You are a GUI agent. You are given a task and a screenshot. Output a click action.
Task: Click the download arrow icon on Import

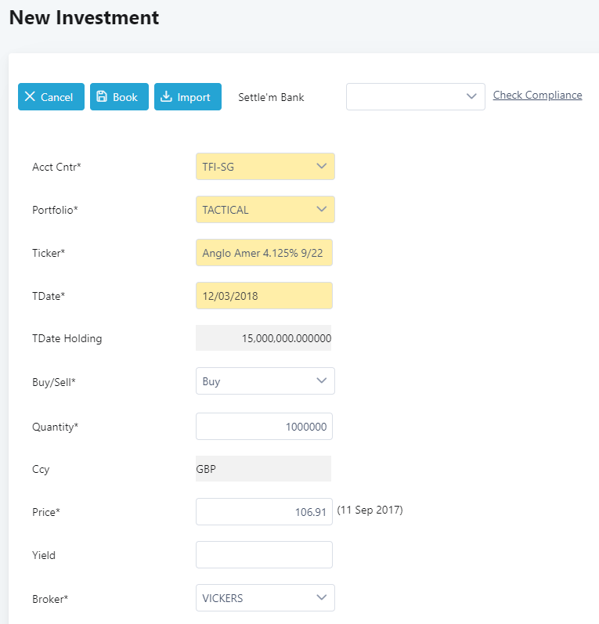[166, 96]
